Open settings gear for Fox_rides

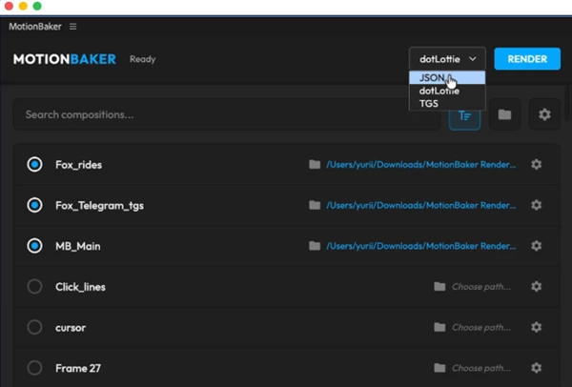(536, 165)
